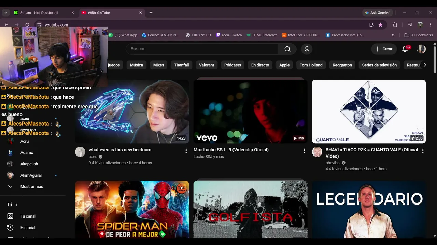
Task: Open a new browser tab
Action: point(151,13)
